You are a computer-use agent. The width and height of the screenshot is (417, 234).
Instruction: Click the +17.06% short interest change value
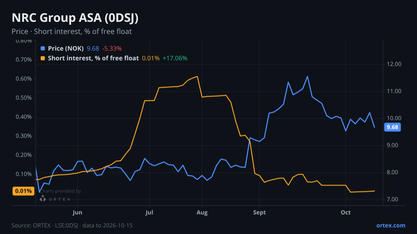point(175,58)
